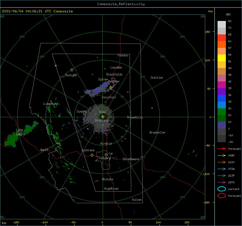The width and height of the screenshot is (242, 226).
Task: Click the Blackfalds town label
Action: [114, 74]
